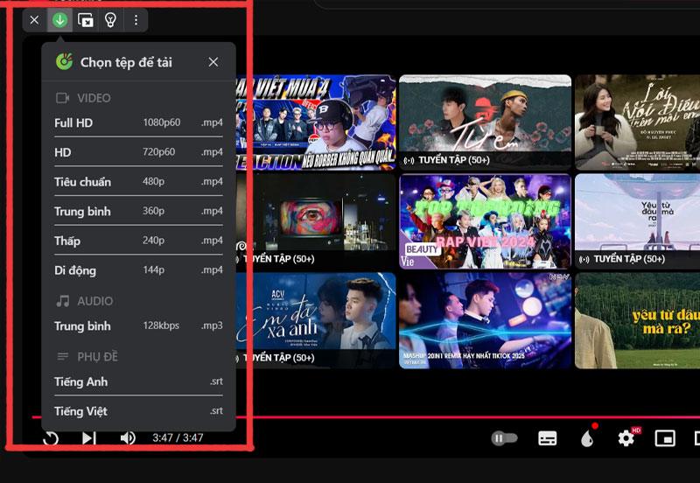Screen dimensions: 700x483
Task: Choose HD 720p60 mp4 option
Action: coord(138,152)
